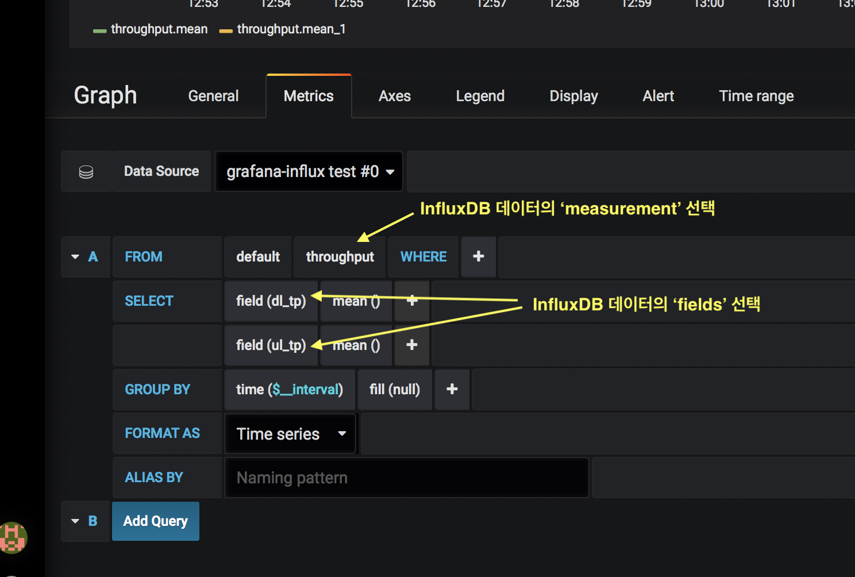
Task: Expand query B options arrow
Action: pyautogui.click(x=75, y=521)
